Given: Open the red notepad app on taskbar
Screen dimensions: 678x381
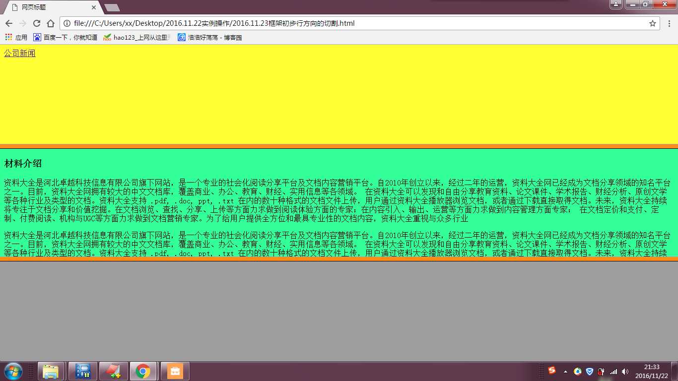Looking at the screenshot, I should [x=114, y=371].
